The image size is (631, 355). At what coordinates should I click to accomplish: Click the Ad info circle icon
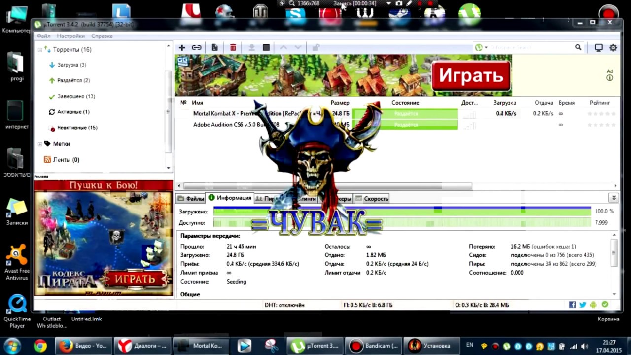tap(610, 78)
